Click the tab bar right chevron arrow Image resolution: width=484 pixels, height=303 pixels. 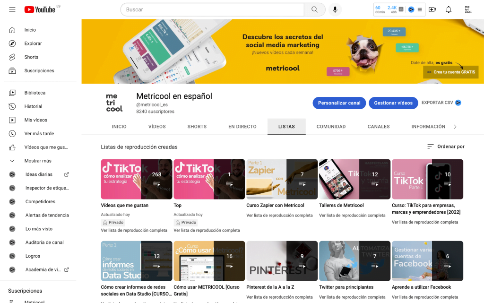click(x=455, y=127)
